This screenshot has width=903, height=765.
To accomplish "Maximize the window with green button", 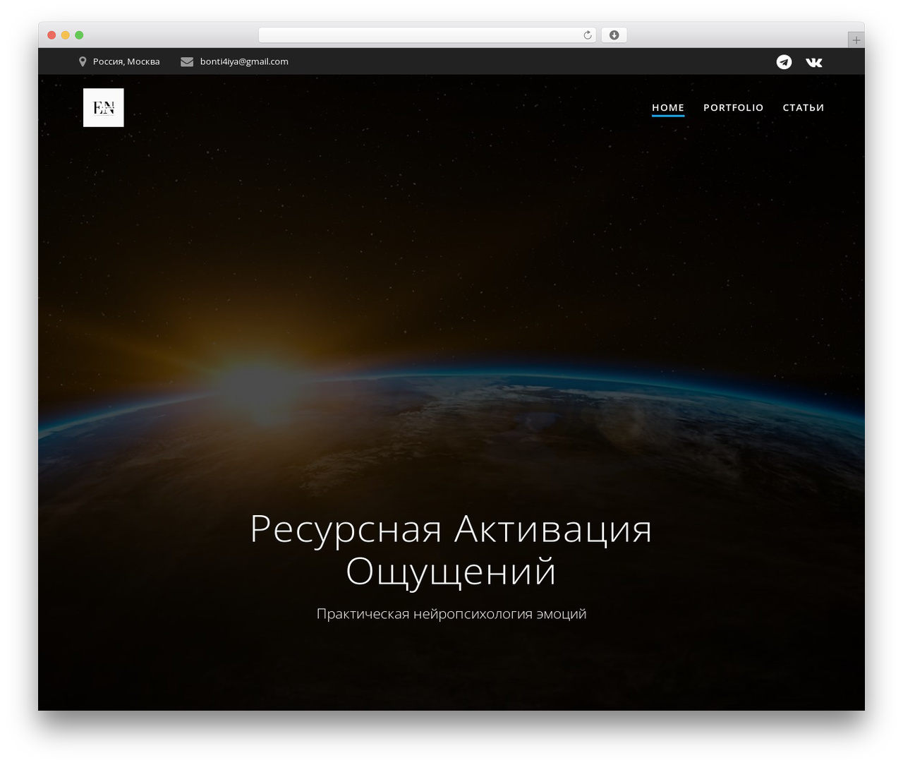I will pyautogui.click(x=79, y=35).
